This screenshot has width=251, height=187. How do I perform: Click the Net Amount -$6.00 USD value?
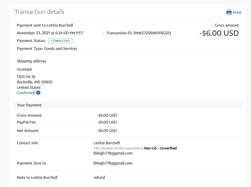(x=107, y=131)
